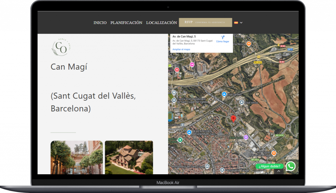Screen dimensions: 336x193
Task: Click the Elia Garden map marker
Action: (224, 94)
